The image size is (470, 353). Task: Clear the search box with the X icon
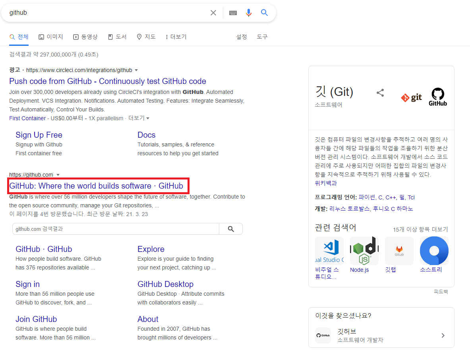pos(213,13)
